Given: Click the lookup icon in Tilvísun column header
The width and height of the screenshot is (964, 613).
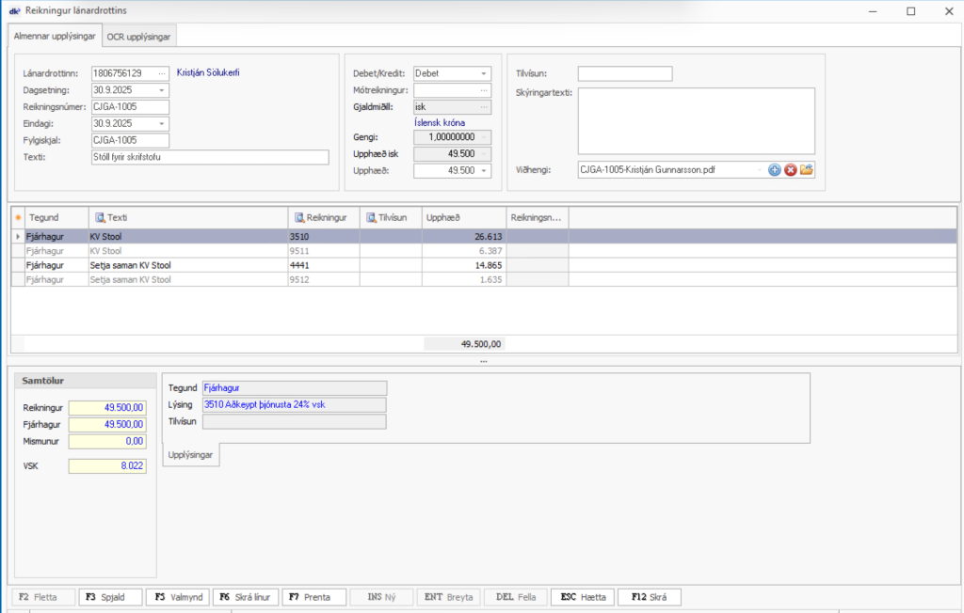Looking at the screenshot, I should [371, 217].
